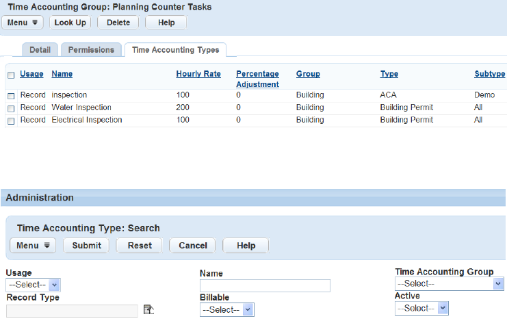
Task: Click the Name input field
Action: point(265,285)
